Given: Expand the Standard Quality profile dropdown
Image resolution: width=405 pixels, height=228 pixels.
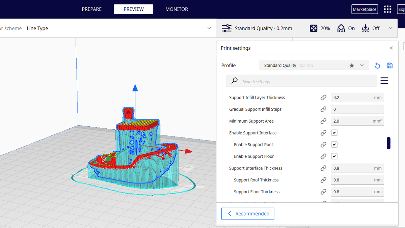Looking at the screenshot, I should tap(362, 66).
